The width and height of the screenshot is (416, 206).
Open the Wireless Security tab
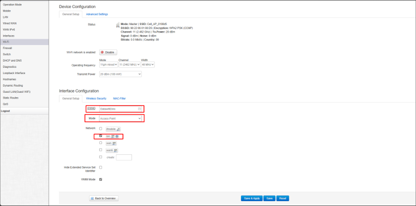pyautogui.click(x=96, y=99)
